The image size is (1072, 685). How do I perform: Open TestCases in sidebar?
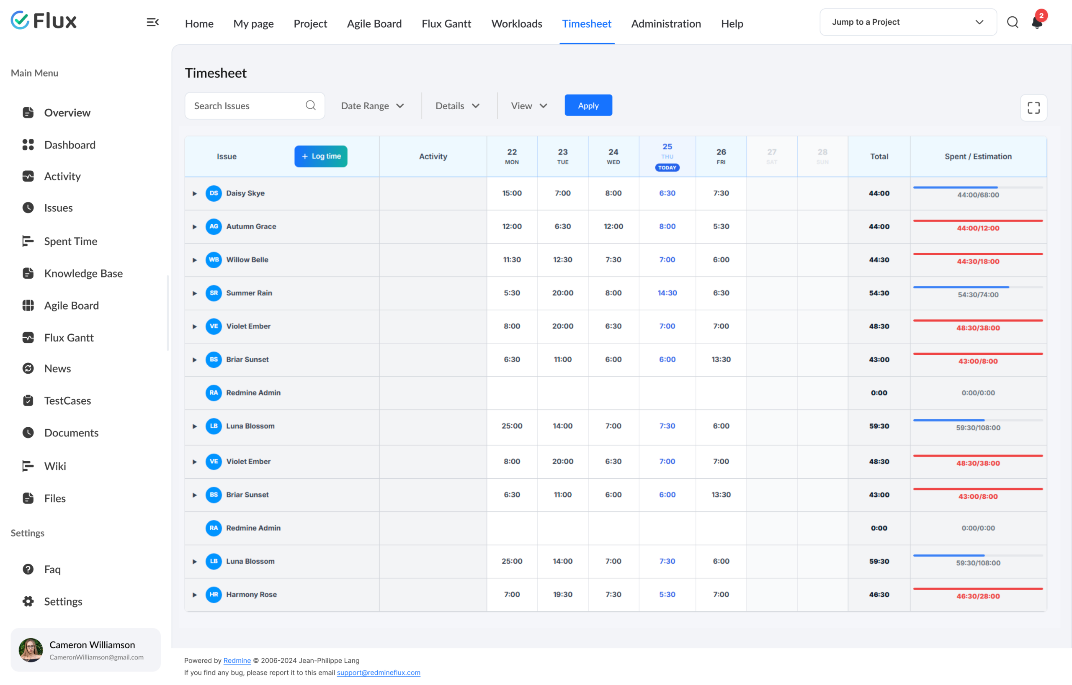67,400
